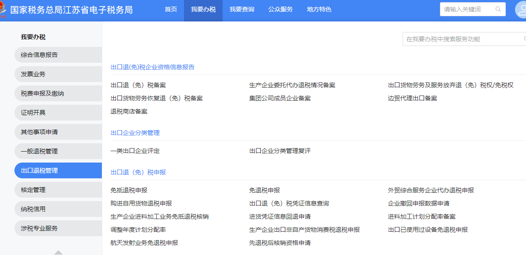Open 出口退（免）税凭证信息查询 link
This screenshot has width=526, height=255.
[x=289, y=203]
